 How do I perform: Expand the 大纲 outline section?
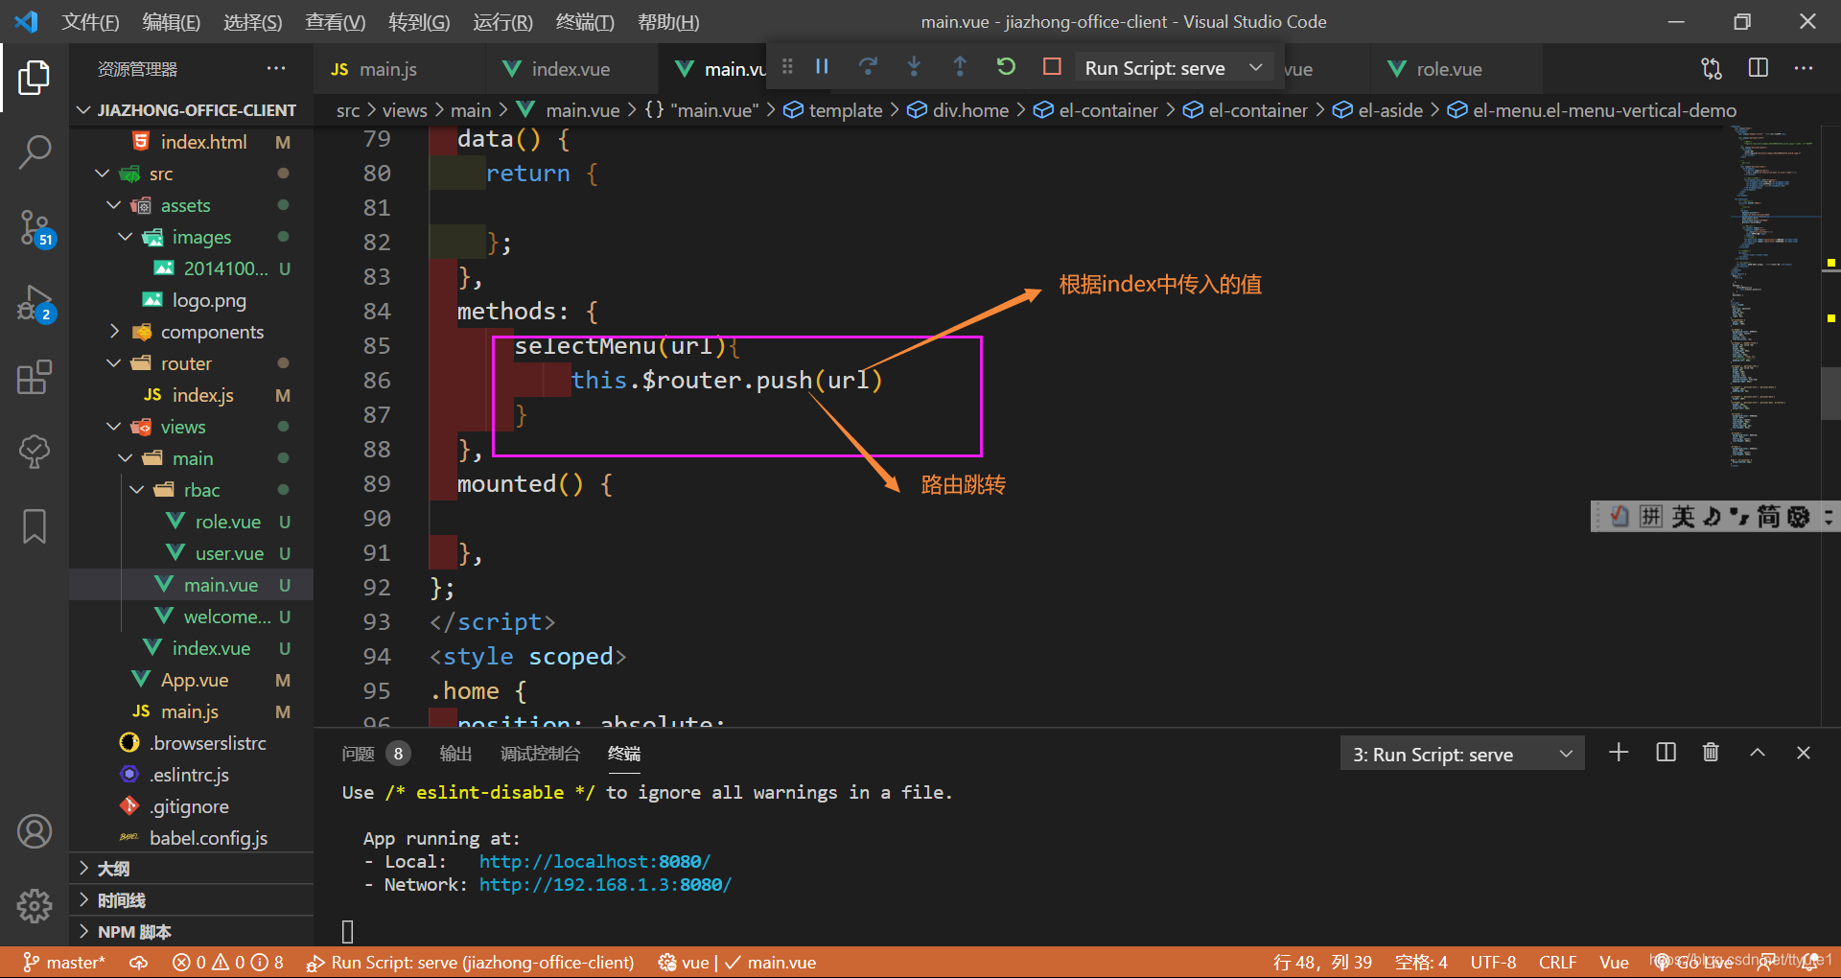(192, 869)
